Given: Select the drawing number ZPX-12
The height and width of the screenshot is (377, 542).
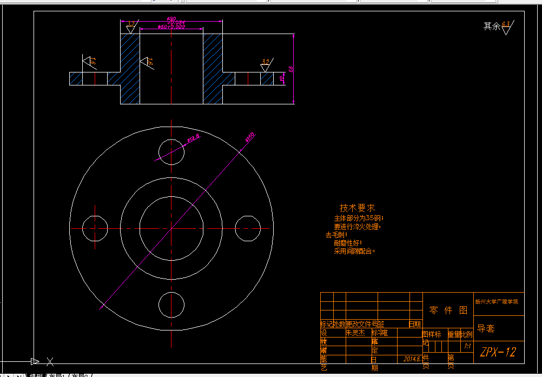Looking at the screenshot, I should [x=498, y=352].
